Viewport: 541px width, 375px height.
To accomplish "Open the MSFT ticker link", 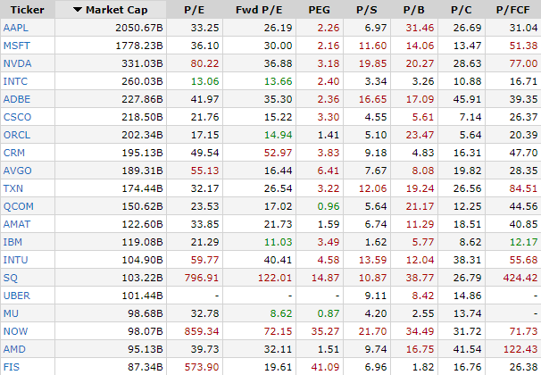I will tap(17, 46).
